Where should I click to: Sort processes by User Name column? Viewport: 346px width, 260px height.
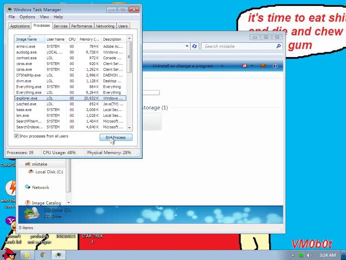tap(55, 39)
